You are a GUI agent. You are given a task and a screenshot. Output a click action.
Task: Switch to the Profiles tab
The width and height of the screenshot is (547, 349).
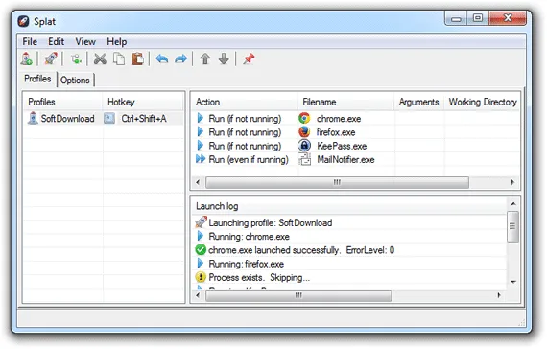click(x=37, y=79)
